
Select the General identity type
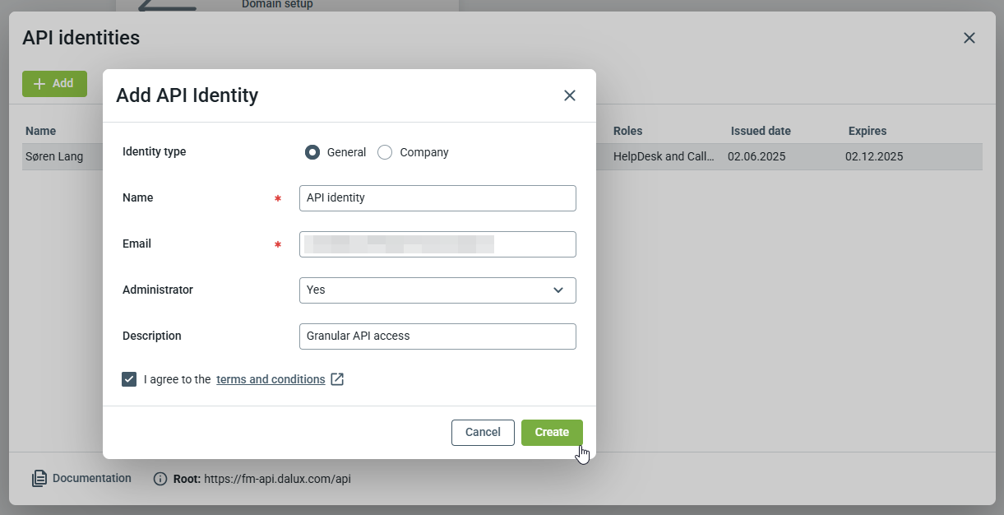[x=312, y=152]
